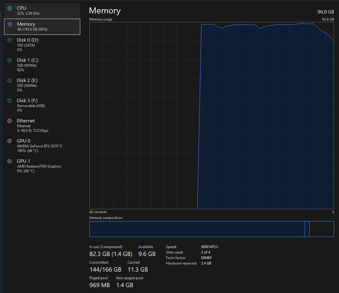Viewport: 339px width, 293px height.
Task: Click the Speed 6000 MT/s value
Action: [x=209, y=247]
